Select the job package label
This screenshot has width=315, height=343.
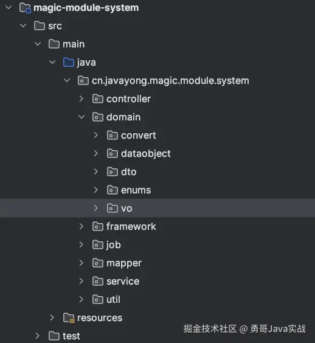tap(114, 244)
